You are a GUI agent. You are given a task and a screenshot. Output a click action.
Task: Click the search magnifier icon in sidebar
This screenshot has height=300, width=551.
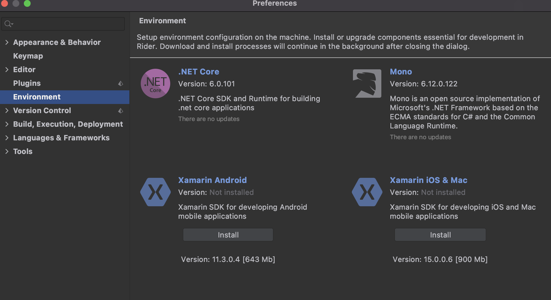tap(9, 24)
